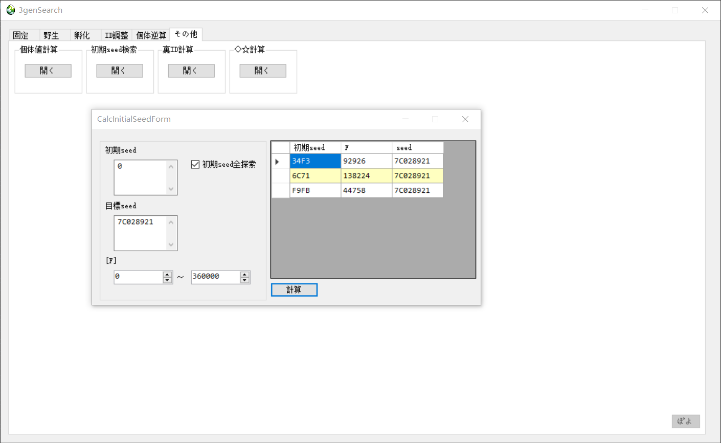Open ◇☆計算 with its 開く button
Image resolution: width=721 pixels, height=443 pixels.
point(263,71)
